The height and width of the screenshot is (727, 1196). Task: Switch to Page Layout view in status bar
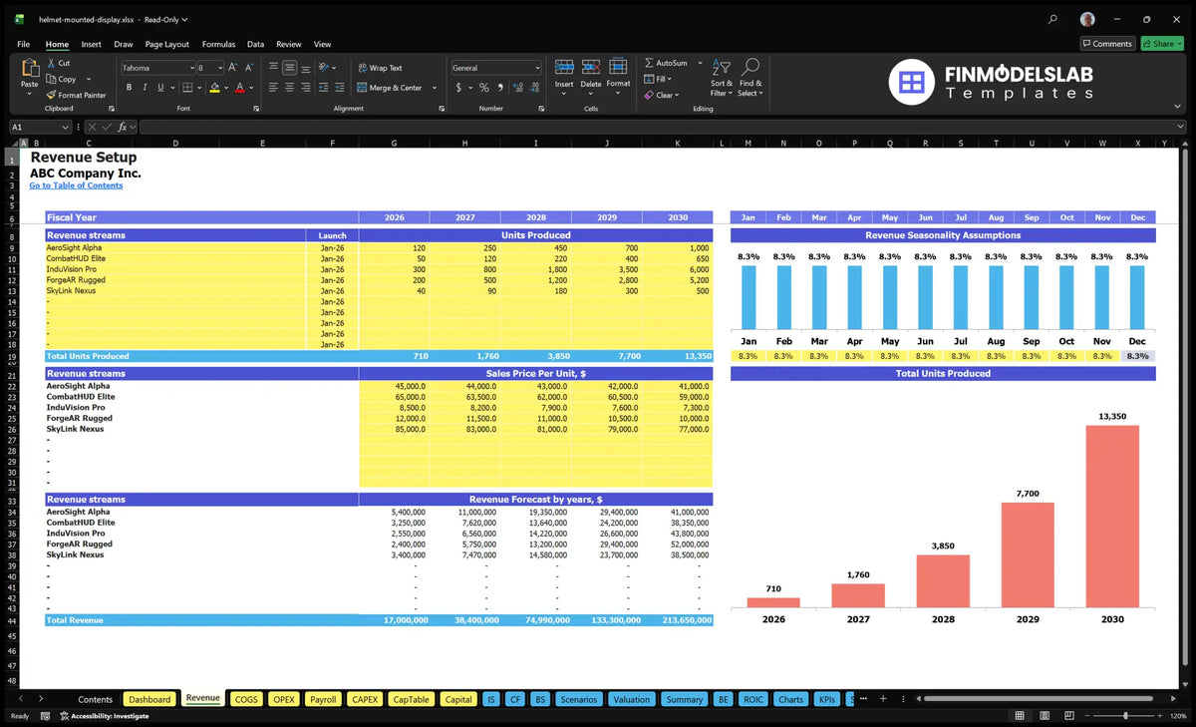click(x=1043, y=716)
